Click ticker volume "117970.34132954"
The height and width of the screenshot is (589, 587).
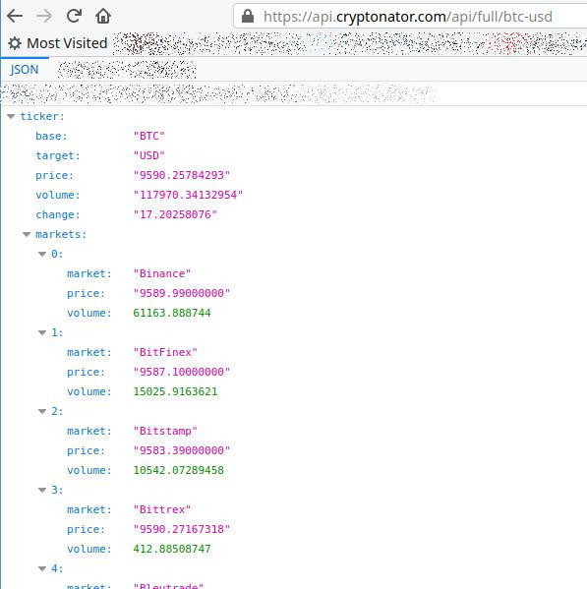(x=188, y=195)
